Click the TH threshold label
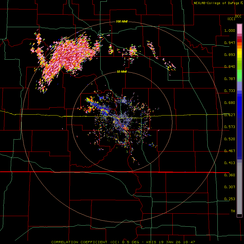 233,211
